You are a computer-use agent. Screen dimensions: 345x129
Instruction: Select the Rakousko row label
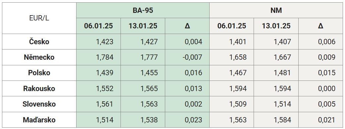39,88
